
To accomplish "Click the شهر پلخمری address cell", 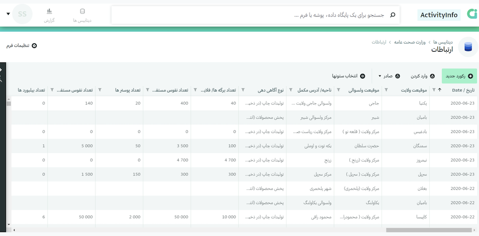I will 310,188.
